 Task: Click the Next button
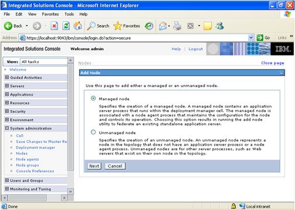pyautogui.click(x=94, y=166)
